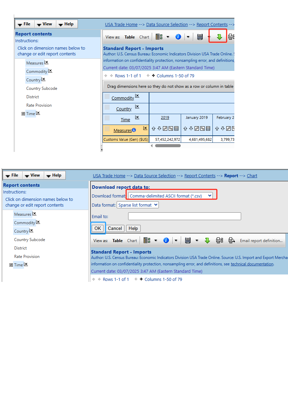Click Email report definition... in lower toolbar
288x396 pixels.
[x=261, y=241]
